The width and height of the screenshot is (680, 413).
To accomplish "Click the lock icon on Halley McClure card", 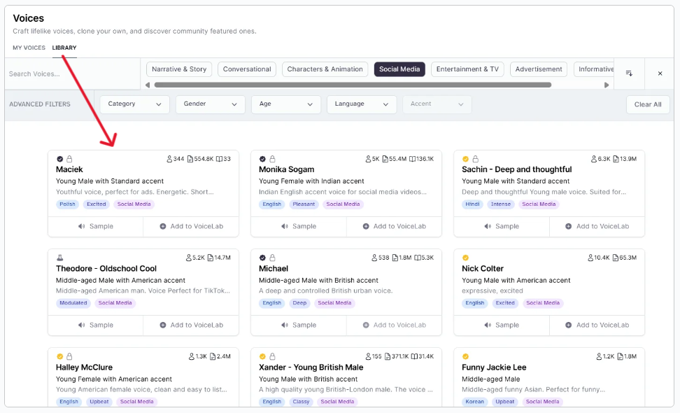I will tap(69, 356).
